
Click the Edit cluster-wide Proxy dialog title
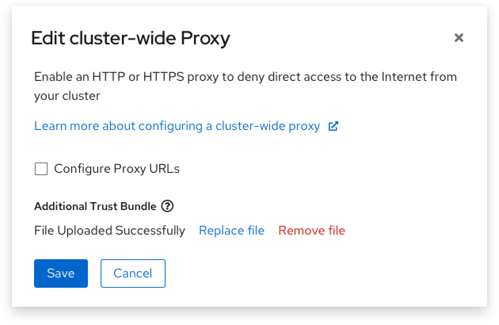[x=131, y=38]
